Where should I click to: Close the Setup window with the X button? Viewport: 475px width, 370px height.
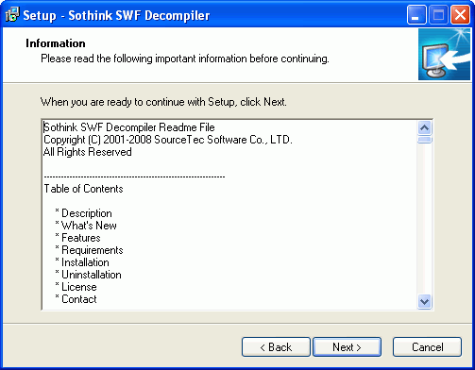coord(461,15)
